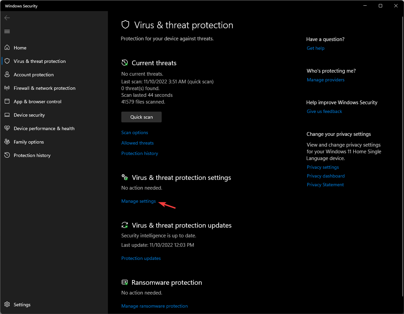Click the Device security laptop icon
404x314 pixels.
point(7,115)
